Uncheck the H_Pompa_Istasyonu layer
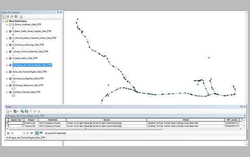The width and height of the screenshot is (250, 157). click(10, 85)
